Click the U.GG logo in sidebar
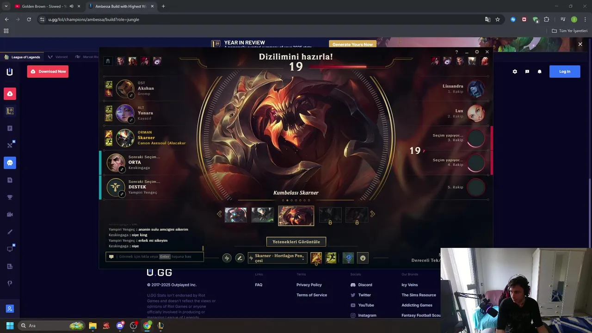The width and height of the screenshot is (592, 333). [x=10, y=72]
